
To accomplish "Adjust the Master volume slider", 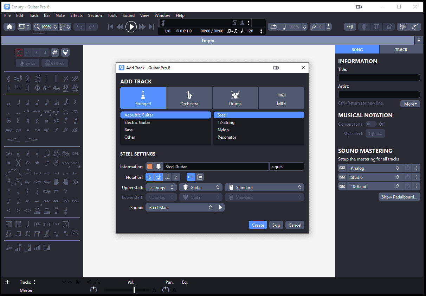I will (134, 290).
